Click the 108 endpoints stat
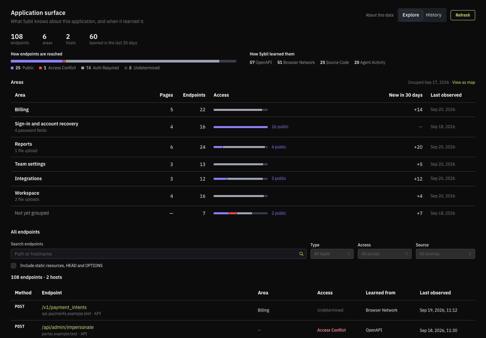The height and width of the screenshot is (338, 486). coord(20,39)
